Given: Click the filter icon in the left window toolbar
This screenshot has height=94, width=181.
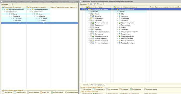Looking at the screenshot, I should coord(12,4).
